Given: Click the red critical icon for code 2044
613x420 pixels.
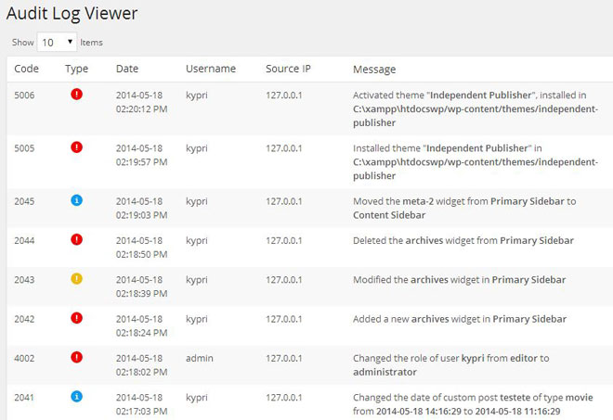Looking at the screenshot, I should coord(76,239).
